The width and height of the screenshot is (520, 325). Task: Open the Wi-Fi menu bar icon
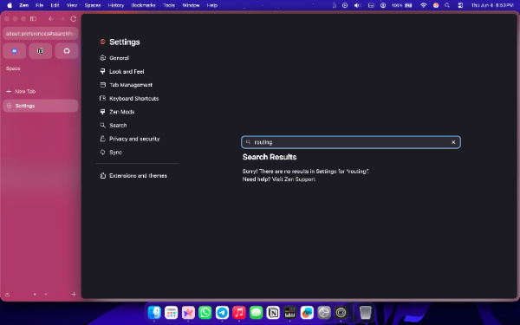[423, 5]
